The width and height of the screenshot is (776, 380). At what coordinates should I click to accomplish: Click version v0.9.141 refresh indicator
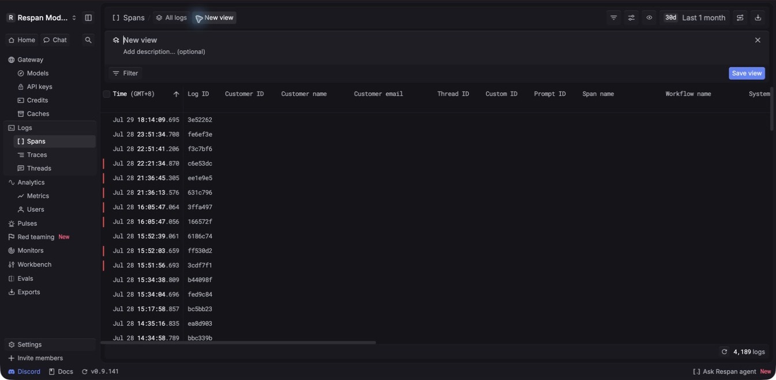100,371
